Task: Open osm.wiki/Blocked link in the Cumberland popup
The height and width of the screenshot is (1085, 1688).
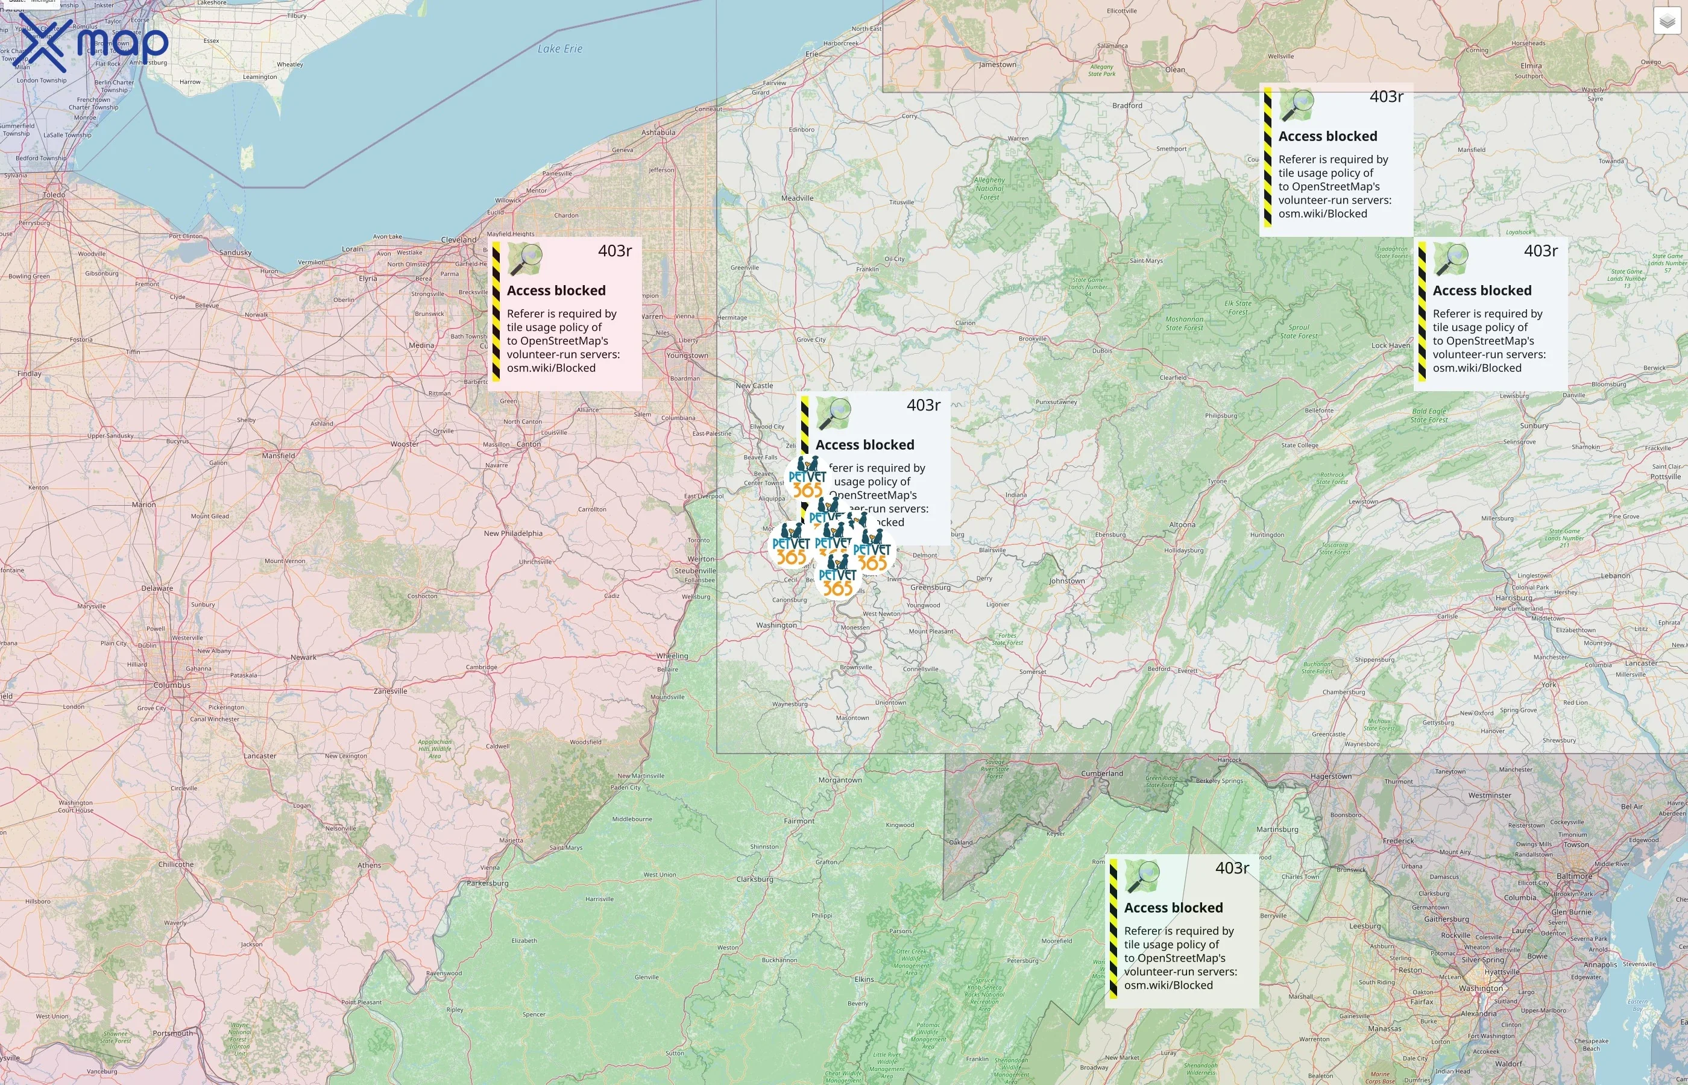Action: coord(1170,984)
